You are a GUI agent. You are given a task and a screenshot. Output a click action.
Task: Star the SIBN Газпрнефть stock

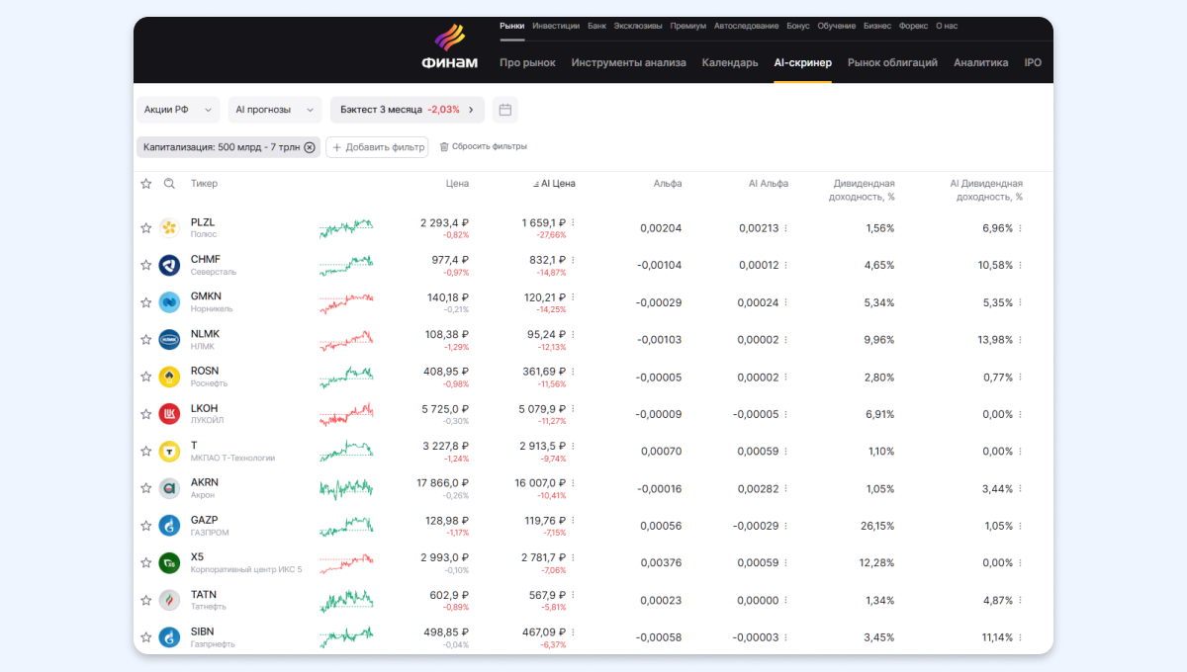point(146,637)
